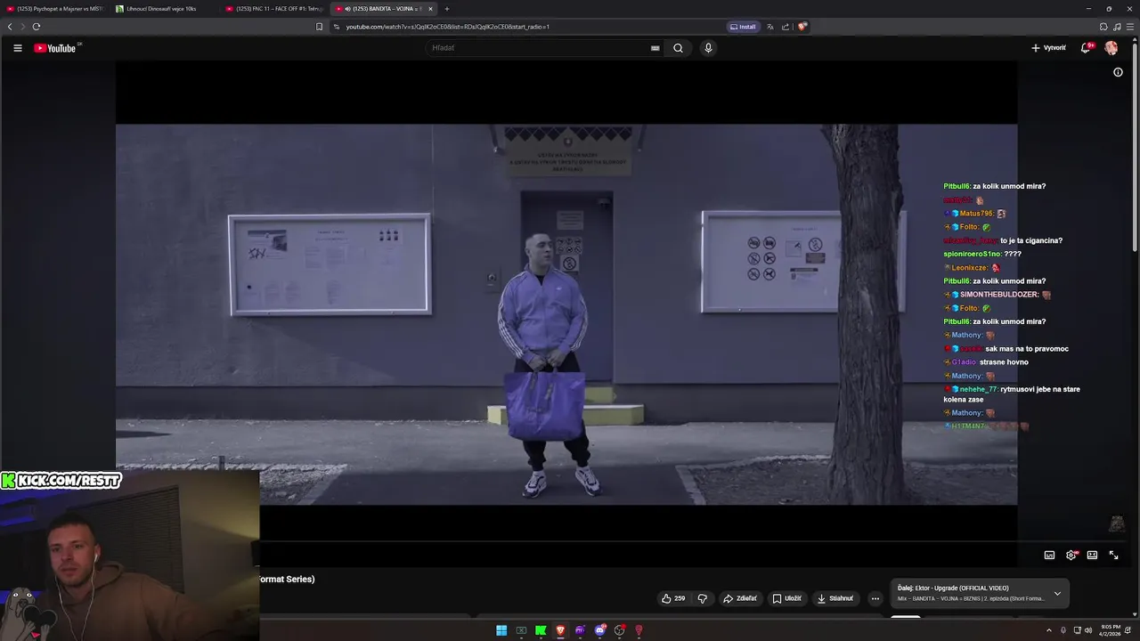This screenshot has height=641, width=1140.
Task: Show hidden system tray icons
Action: click(1048, 630)
